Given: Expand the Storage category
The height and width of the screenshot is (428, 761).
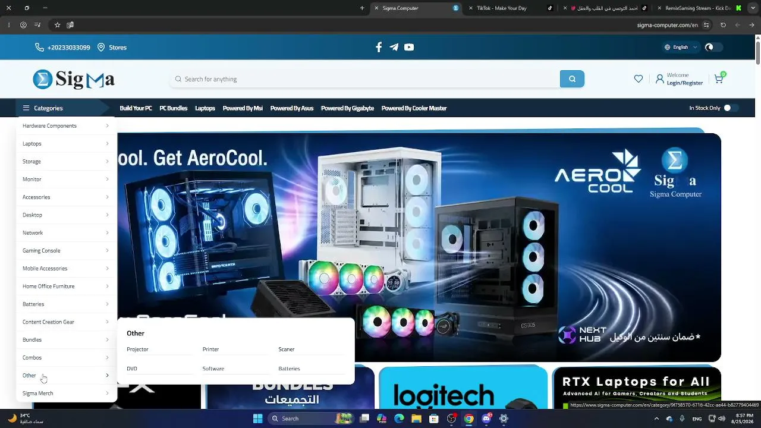Looking at the screenshot, I should [66, 162].
